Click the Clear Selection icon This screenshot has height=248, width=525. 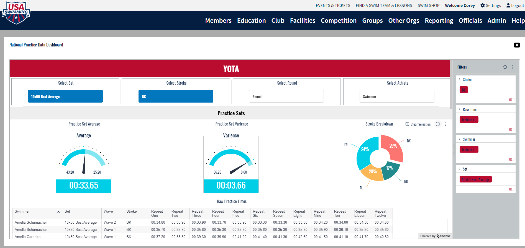pyautogui.click(x=408, y=124)
